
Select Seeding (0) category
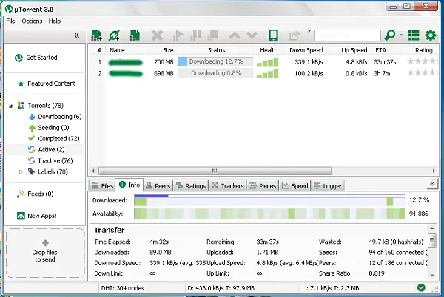49,128
